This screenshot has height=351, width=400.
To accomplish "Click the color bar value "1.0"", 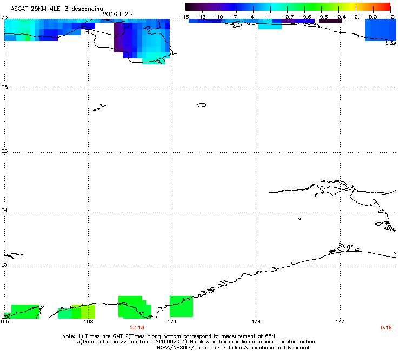I will click(x=390, y=17).
